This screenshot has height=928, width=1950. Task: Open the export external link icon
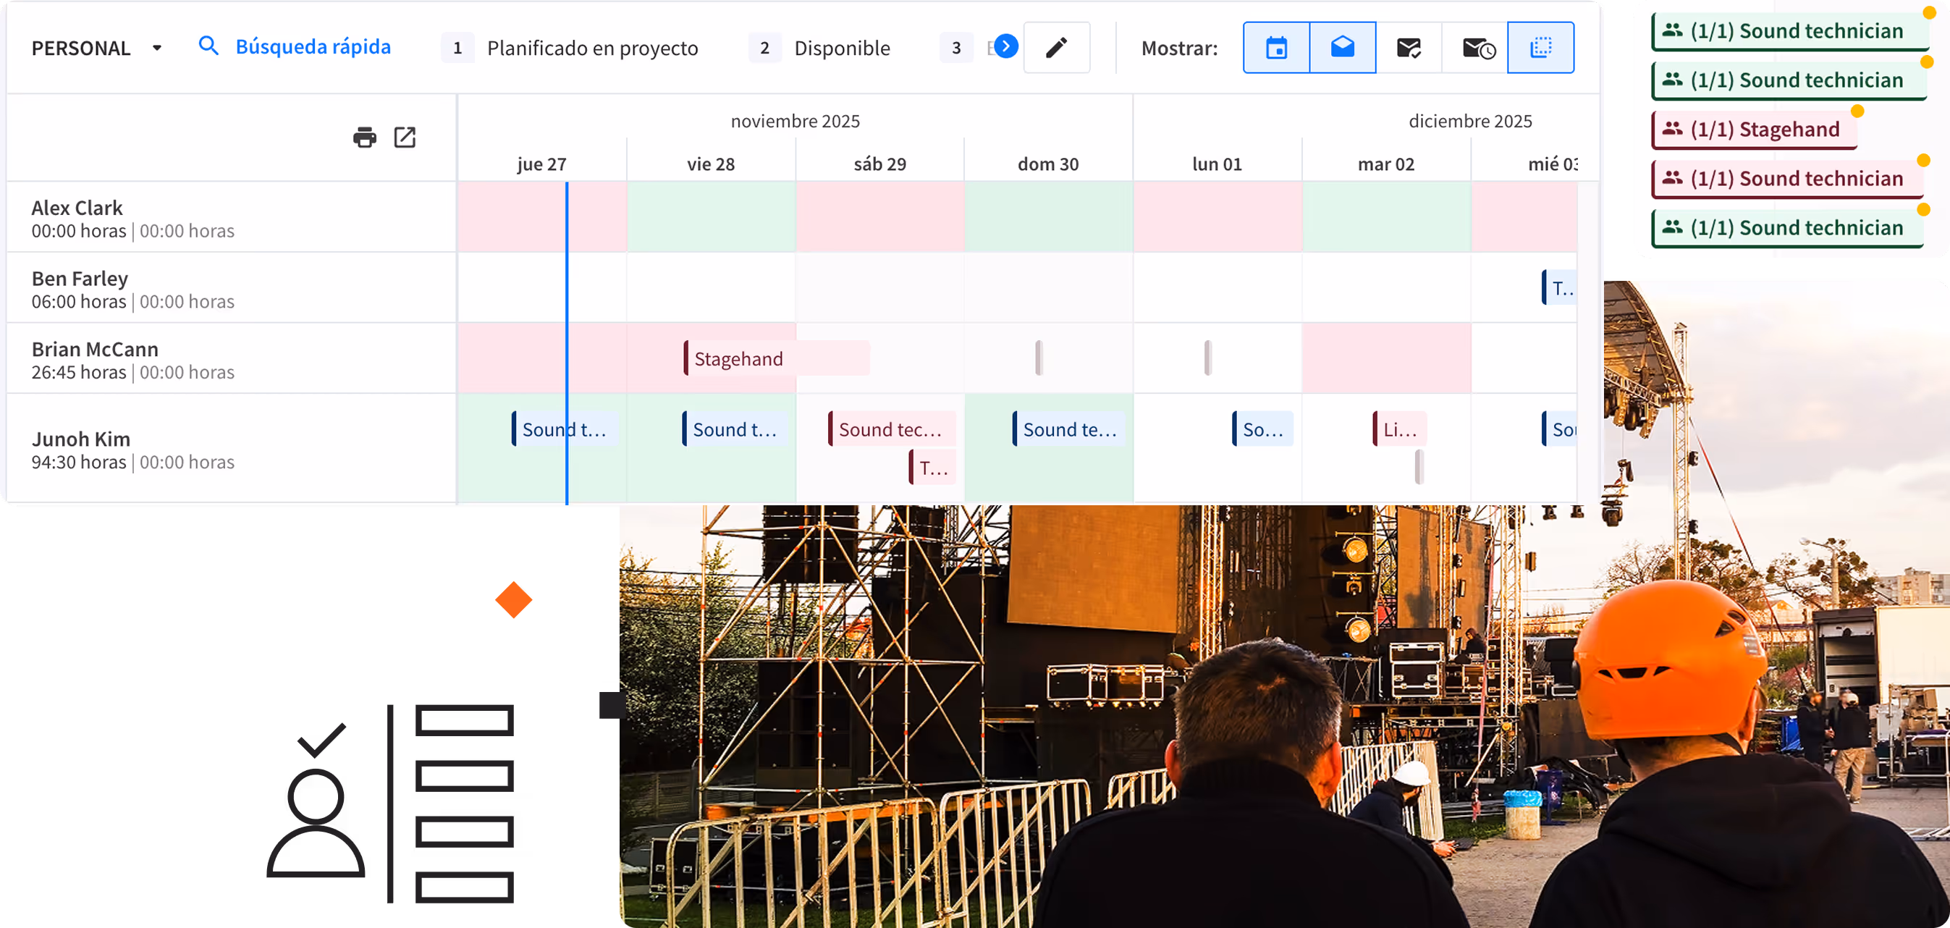(x=405, y=137)
